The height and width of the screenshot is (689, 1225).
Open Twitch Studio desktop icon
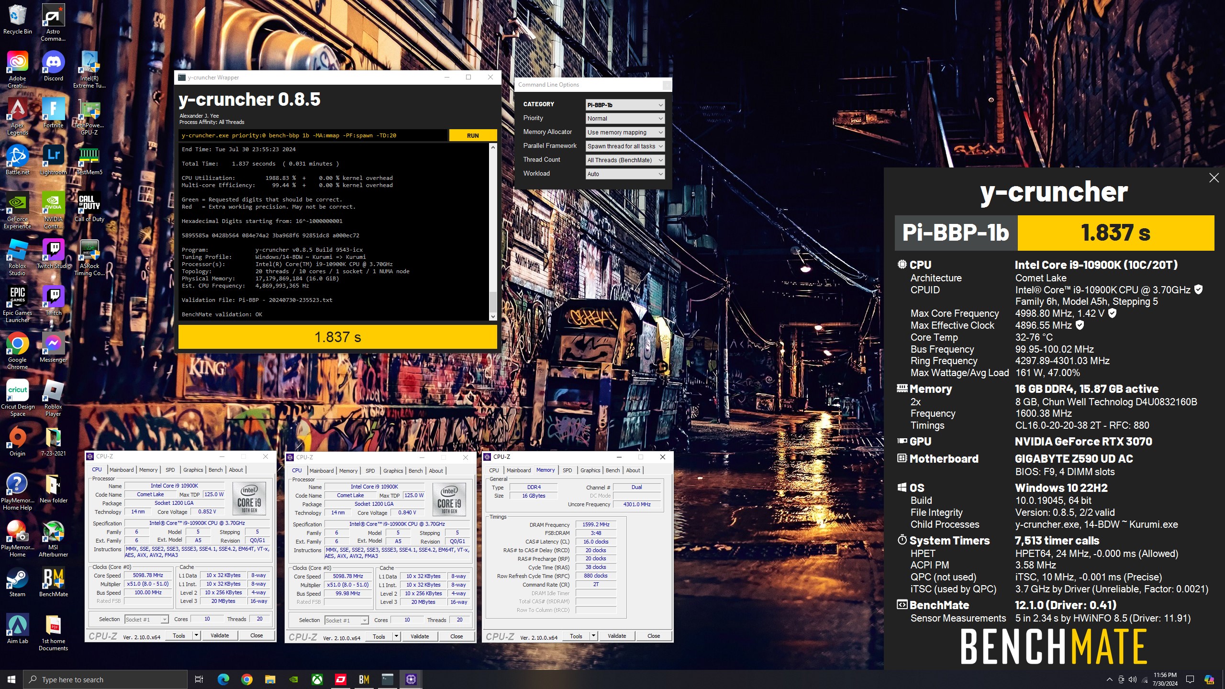(53, 254)
